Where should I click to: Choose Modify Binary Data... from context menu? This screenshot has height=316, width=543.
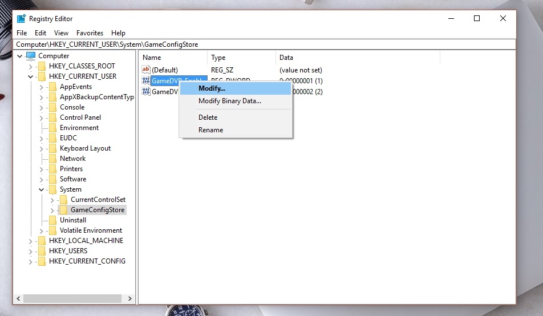click(x=236, y=101)
